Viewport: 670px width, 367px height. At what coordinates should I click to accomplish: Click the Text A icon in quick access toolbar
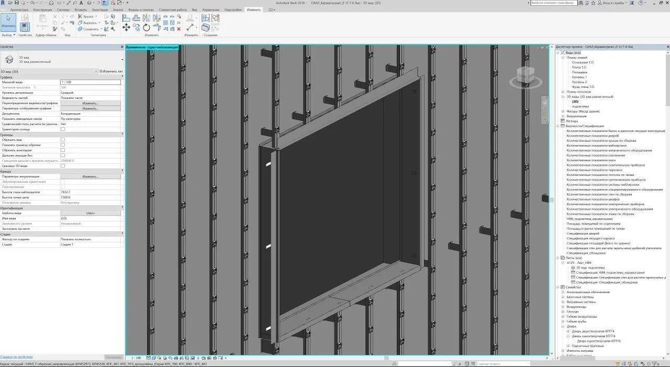tap(81, 3)
